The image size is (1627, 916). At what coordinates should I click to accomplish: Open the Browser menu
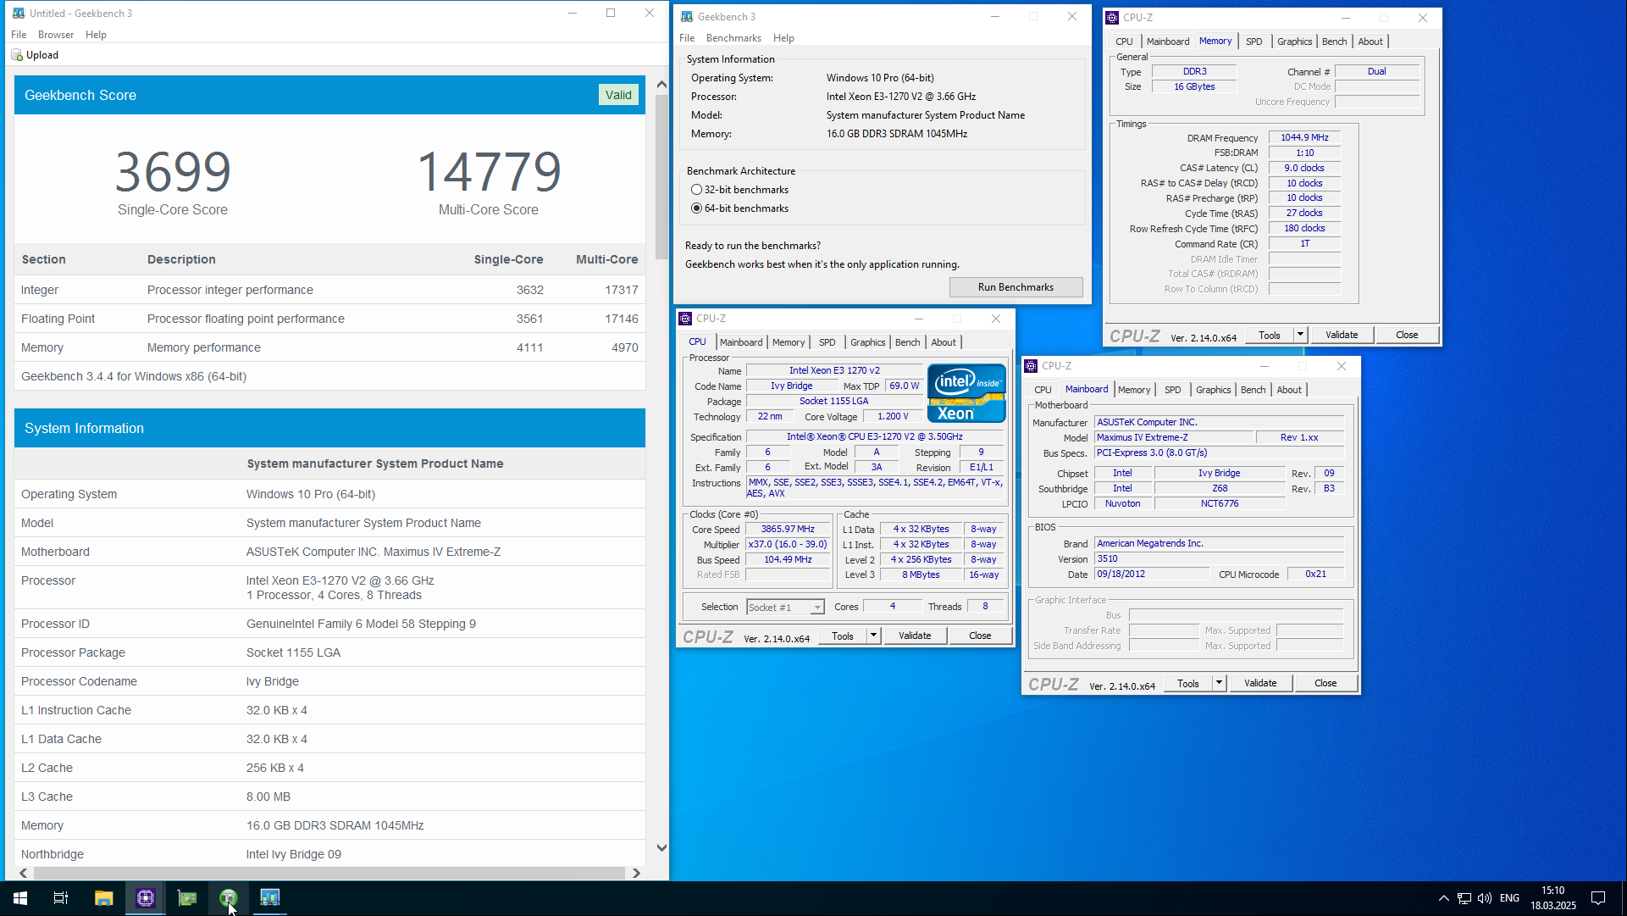(x=56, y=35)
